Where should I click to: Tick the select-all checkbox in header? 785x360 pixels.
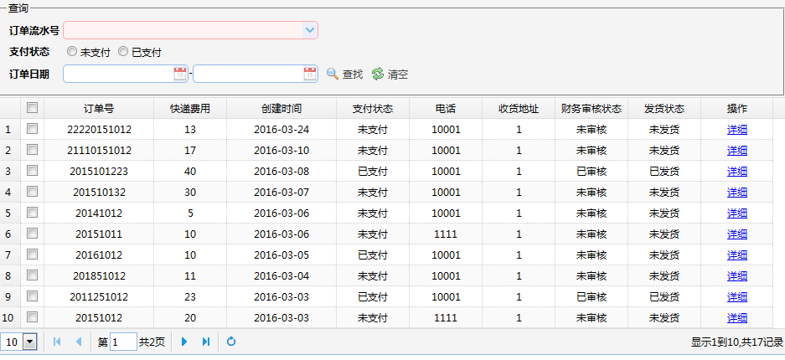click(x=32, y=108)
